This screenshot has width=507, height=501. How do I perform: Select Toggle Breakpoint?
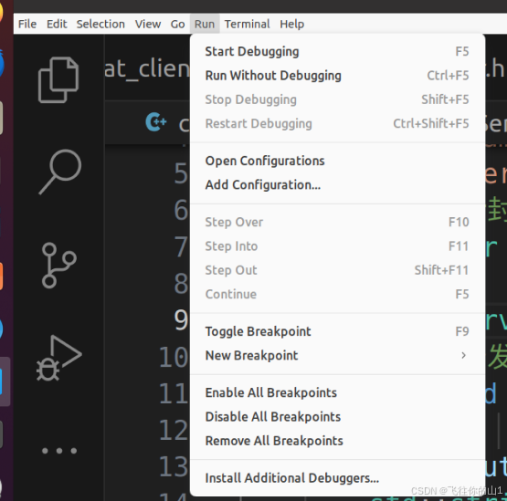coord(337,331)
